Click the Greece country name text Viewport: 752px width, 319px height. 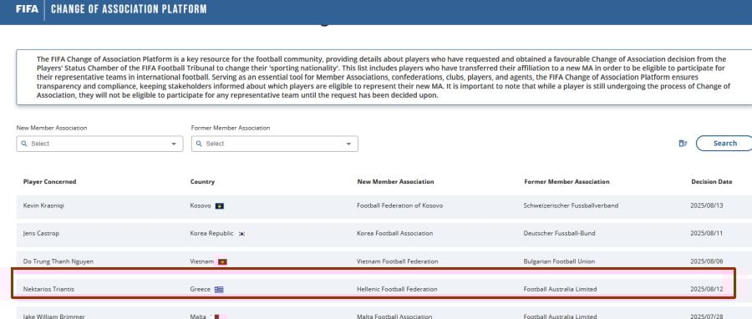point(201,289)
